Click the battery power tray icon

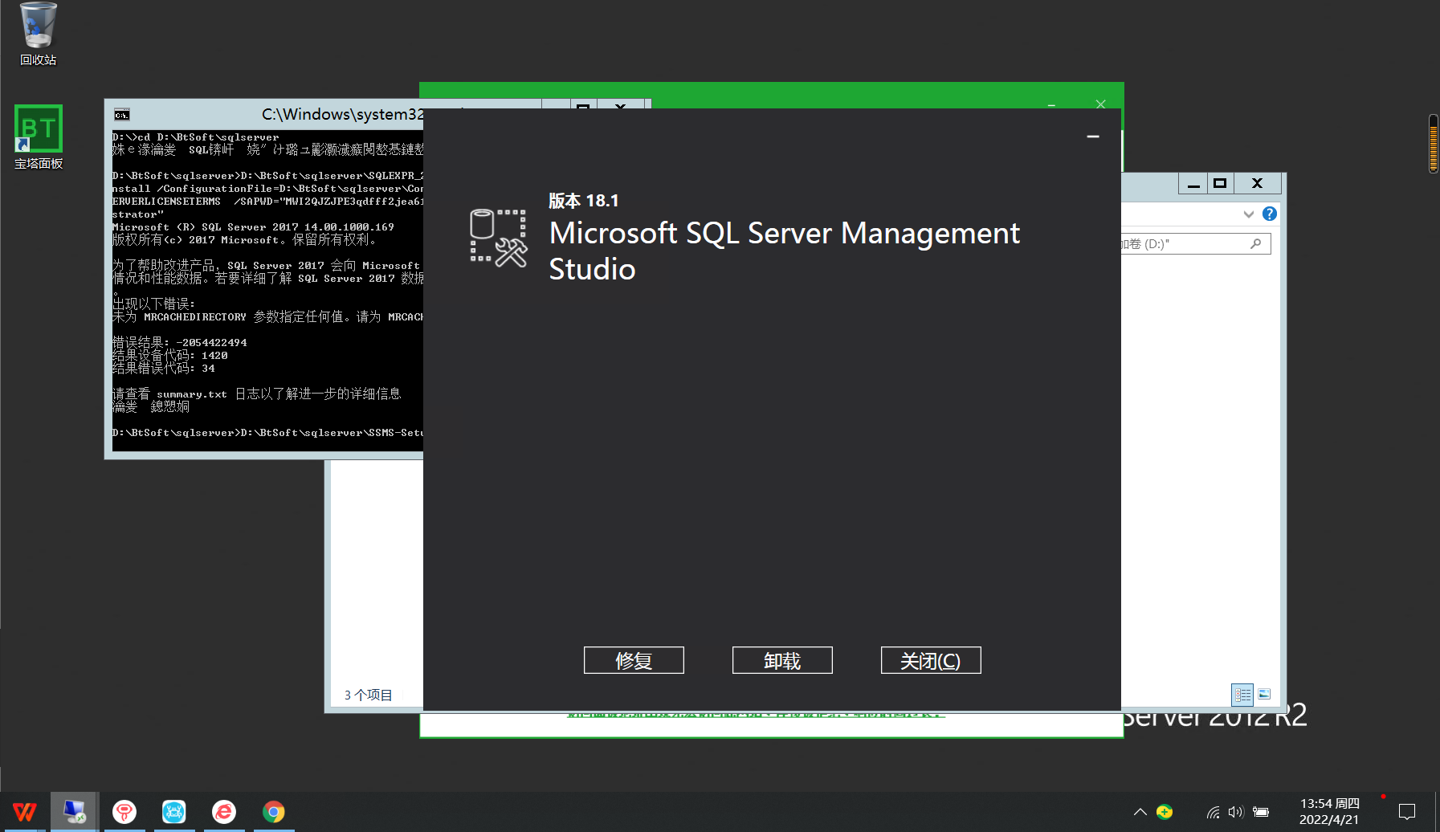pos(1261,812)
